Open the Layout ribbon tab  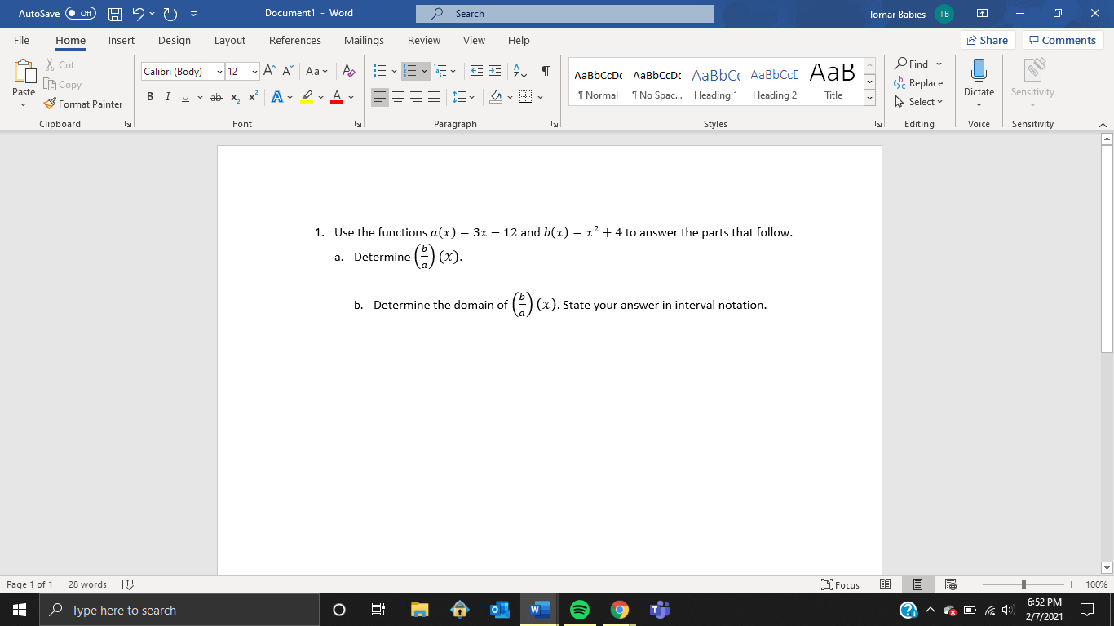[x=230, y=40]
